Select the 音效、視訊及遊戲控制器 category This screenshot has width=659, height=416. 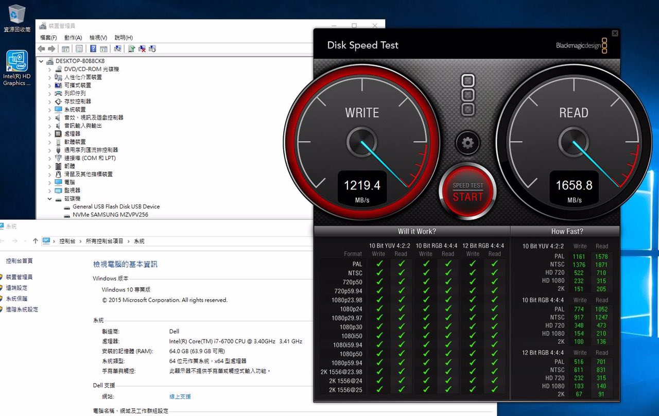click(x=94, y=117)
